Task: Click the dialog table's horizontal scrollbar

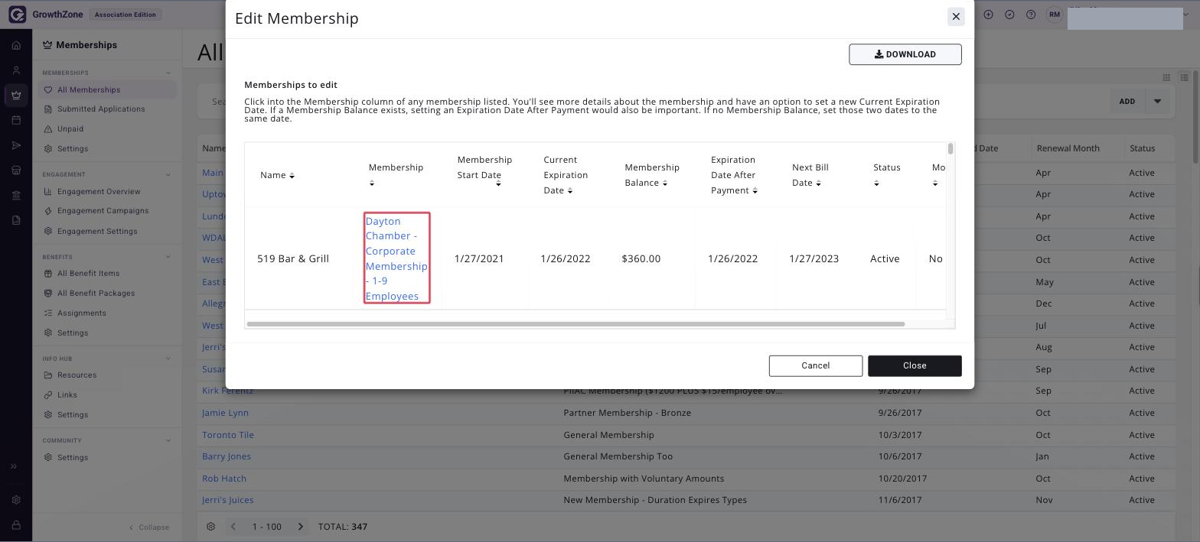Action: point(576,324)
